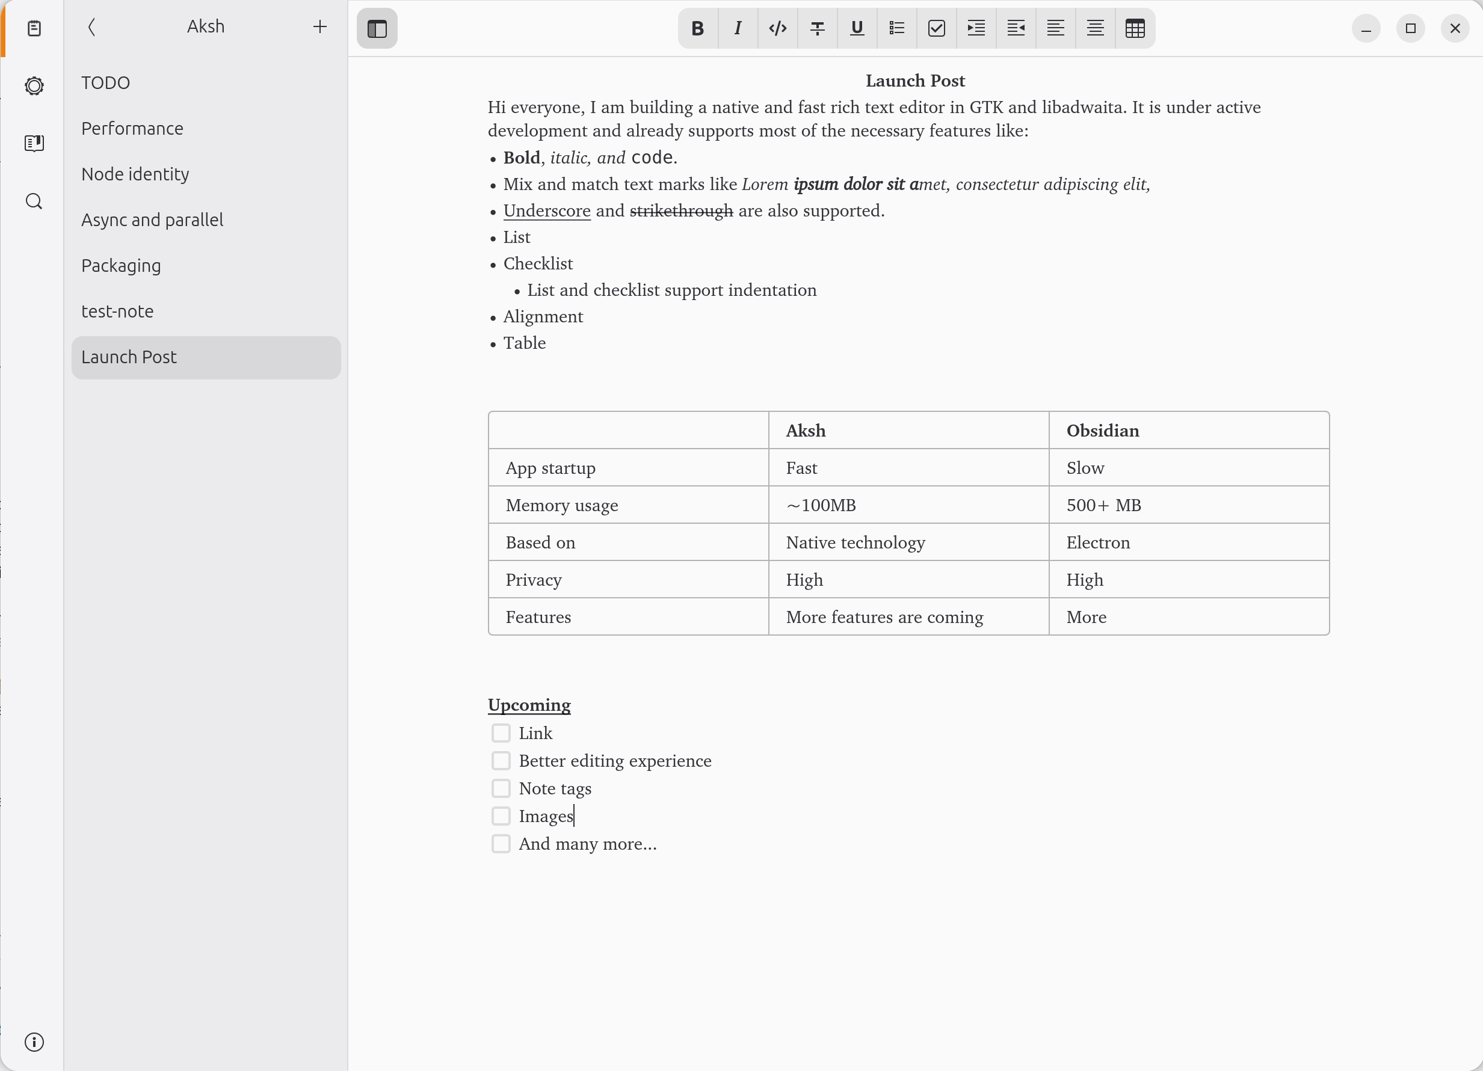Click the Aksh table header cell
This screenshot has width=1483, height=1071.
[908, 431]
